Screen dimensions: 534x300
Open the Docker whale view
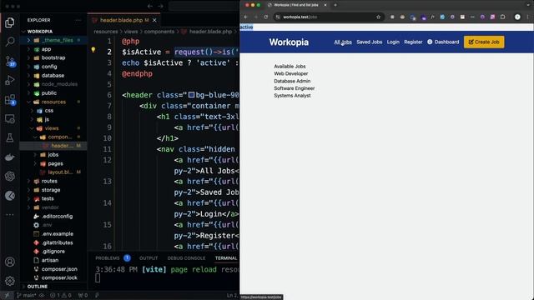pos(10,157)
